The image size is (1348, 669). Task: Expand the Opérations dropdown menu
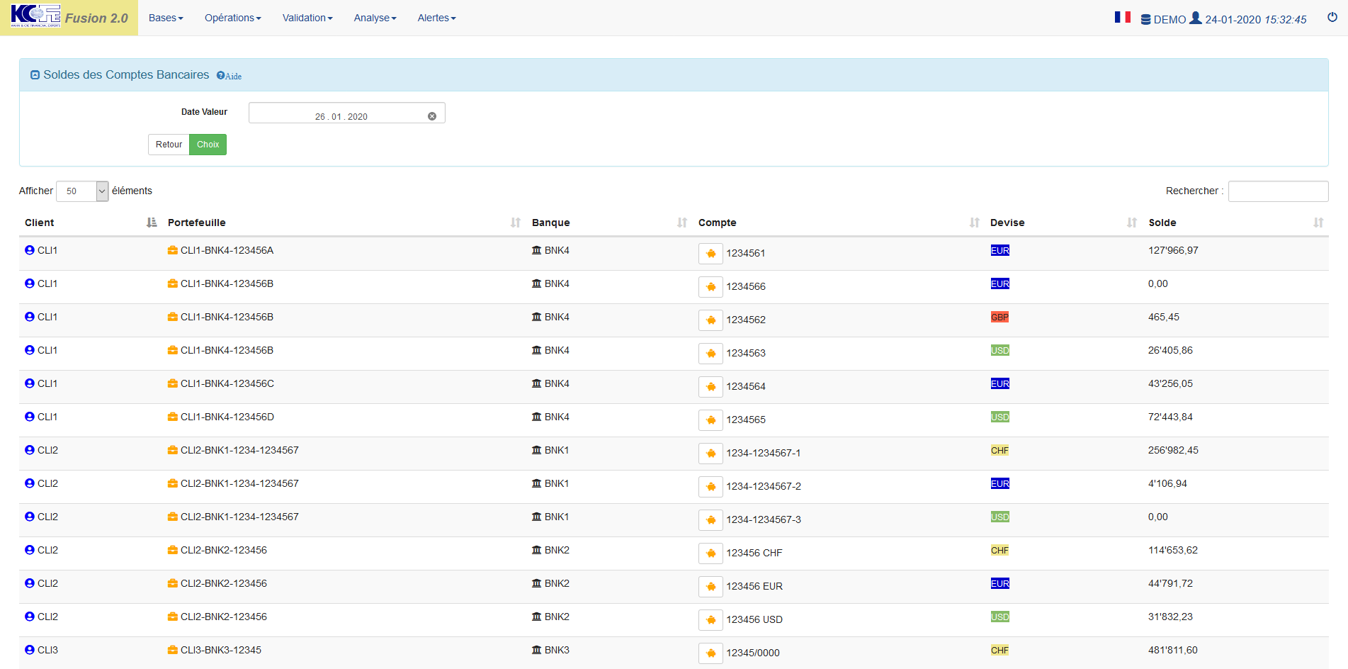tap(232, 18)
